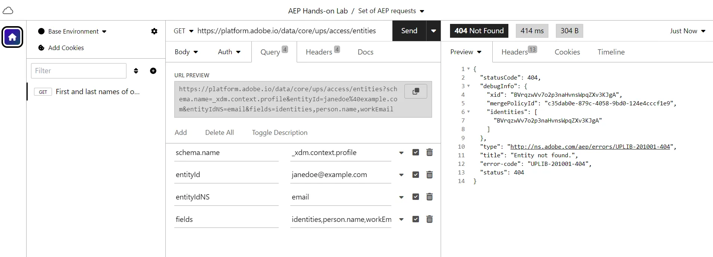Edit the request URL field
The image size is (713, 257).
(293, 31)
